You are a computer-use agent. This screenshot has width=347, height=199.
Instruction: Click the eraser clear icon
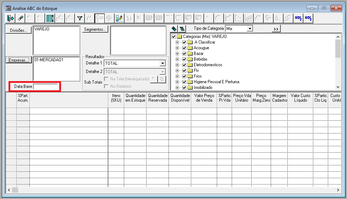(x=20, y=18)
